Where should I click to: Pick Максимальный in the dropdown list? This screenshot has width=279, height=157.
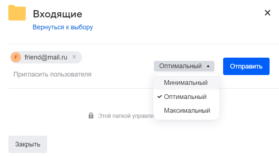187,111
